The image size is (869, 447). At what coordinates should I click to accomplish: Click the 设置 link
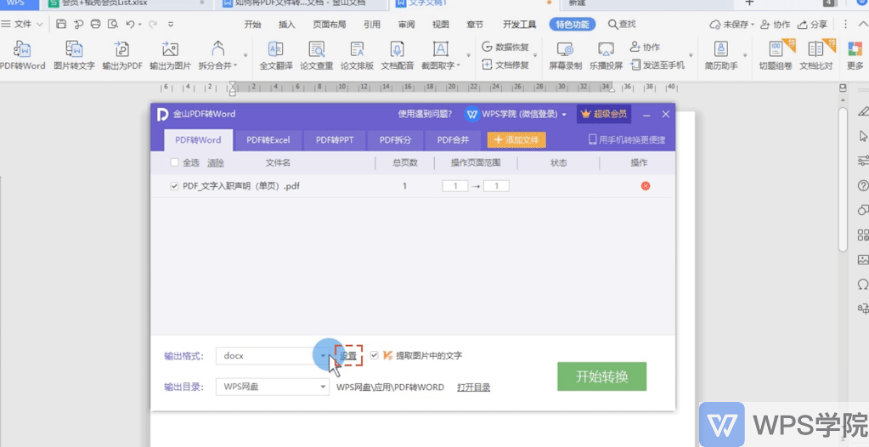click(348, 355)
